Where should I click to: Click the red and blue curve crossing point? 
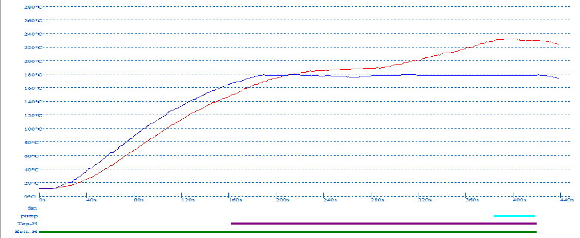tap(289, 74)
